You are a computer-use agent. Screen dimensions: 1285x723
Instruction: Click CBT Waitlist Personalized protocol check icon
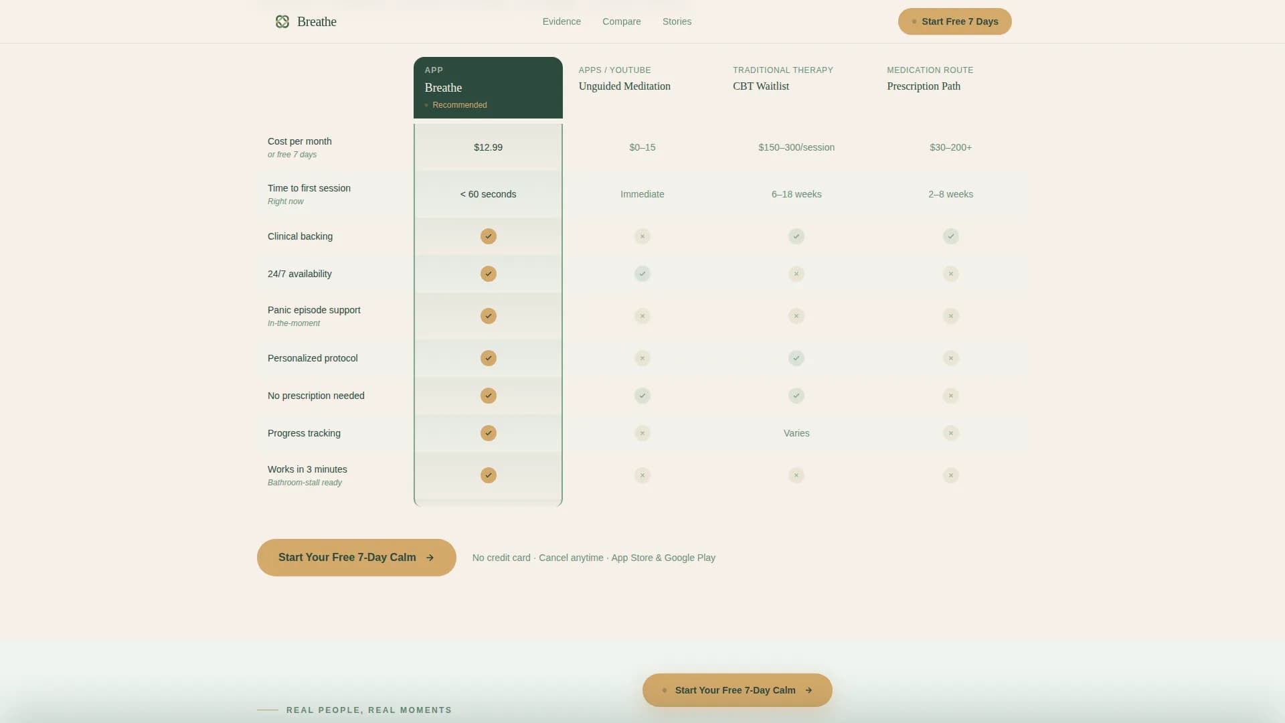click(796, 358)
